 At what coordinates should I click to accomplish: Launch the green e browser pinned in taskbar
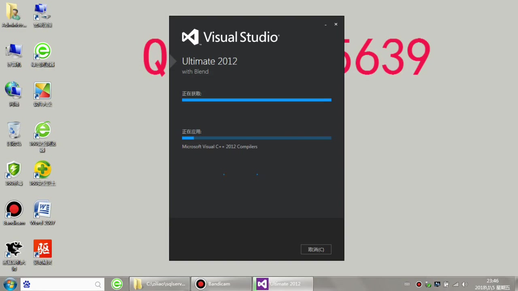[117, 284]
